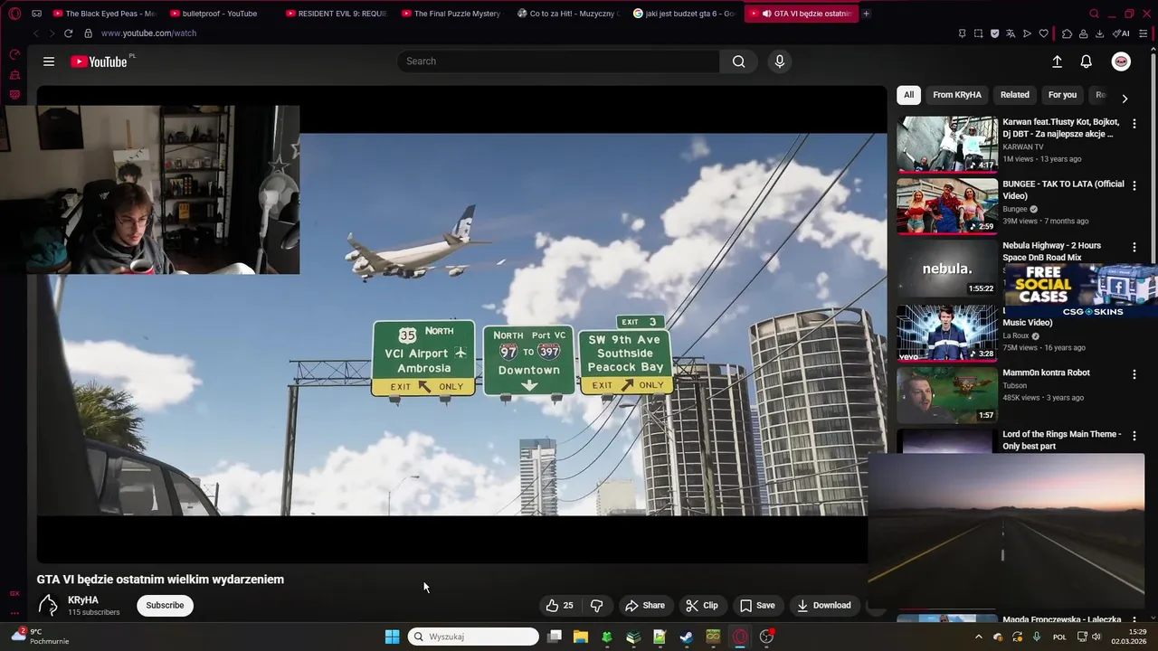The width and height of the screenshot is (1158, 651).
Task: Select the Related filter chip
Action: [x=1014, y=95]
